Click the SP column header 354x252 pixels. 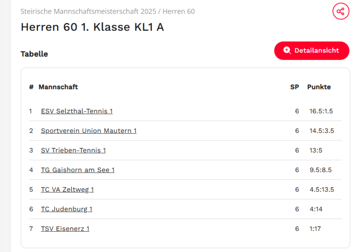(294, 87)
